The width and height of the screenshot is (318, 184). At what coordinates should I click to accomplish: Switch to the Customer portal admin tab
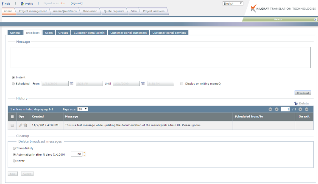[89, 33]
